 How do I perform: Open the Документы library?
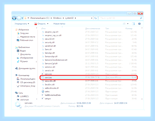coord(24,54)
